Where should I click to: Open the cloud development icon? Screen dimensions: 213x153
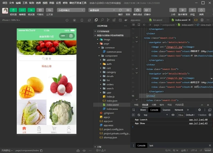coord(49,10)
